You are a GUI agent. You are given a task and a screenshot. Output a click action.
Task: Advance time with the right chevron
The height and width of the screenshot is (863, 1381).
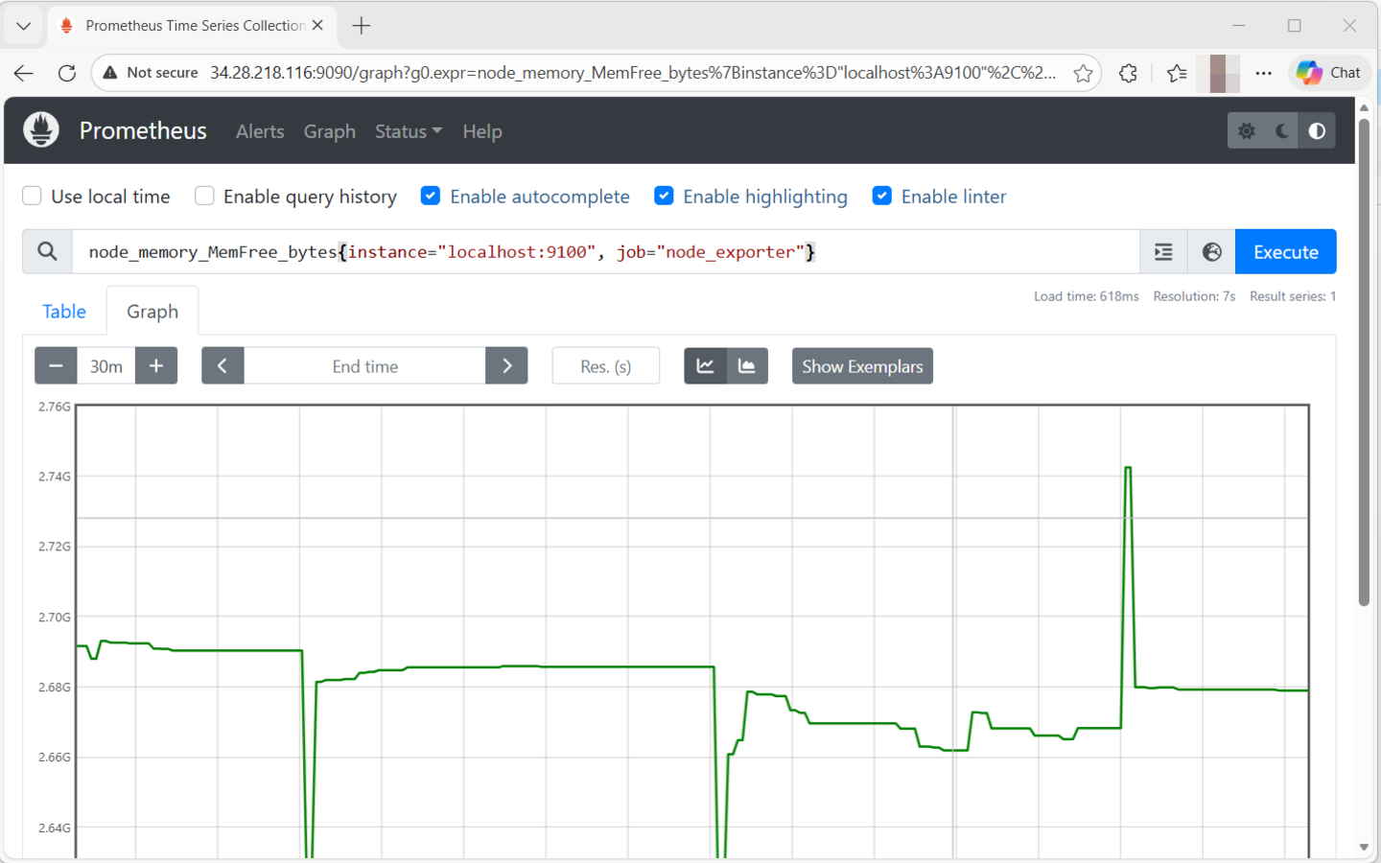pos(506,365)
